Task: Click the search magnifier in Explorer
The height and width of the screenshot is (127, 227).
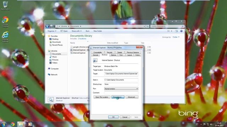Action: click(x=183, y=26)
